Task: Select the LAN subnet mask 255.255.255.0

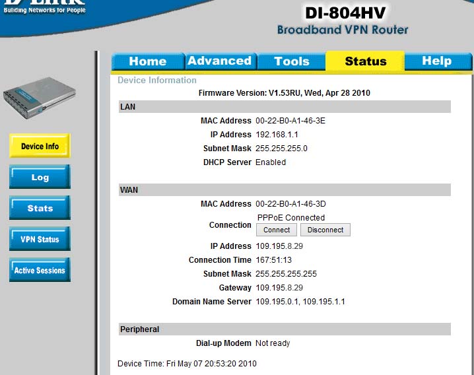Action: click(281, 149)
